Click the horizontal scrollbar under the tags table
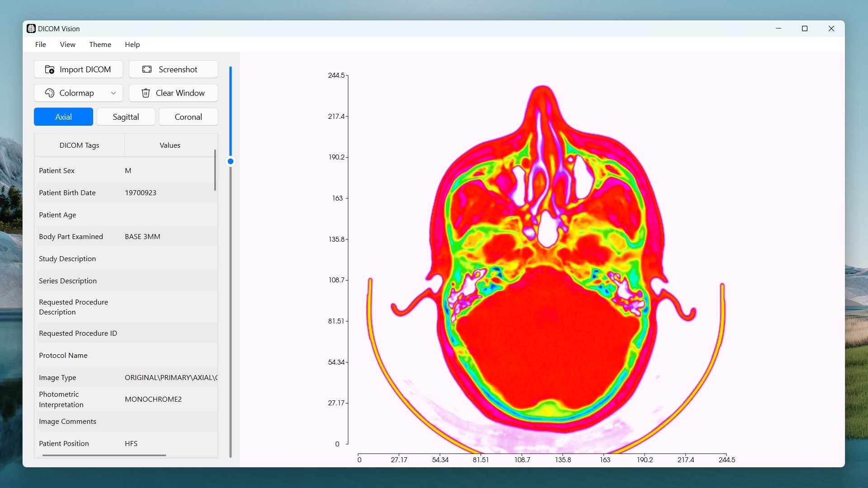Viewport: 868px width, 488px height. [x=104, y=455]
